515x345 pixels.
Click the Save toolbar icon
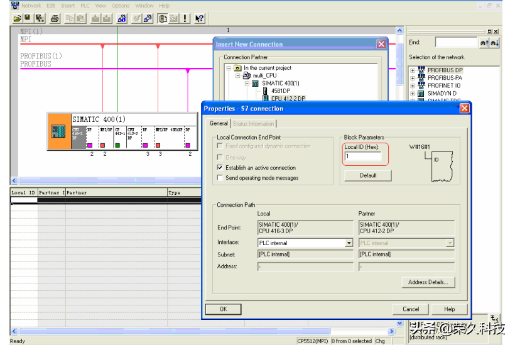click(28, 18)
